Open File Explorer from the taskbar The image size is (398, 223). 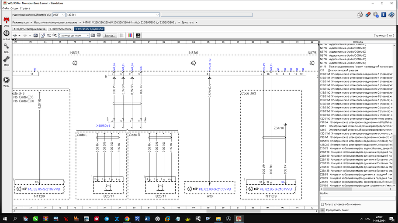[218, 219]
